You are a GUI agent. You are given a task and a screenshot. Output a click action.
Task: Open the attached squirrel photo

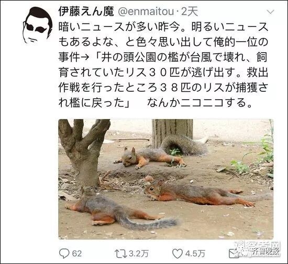click(x=166, y=179)
